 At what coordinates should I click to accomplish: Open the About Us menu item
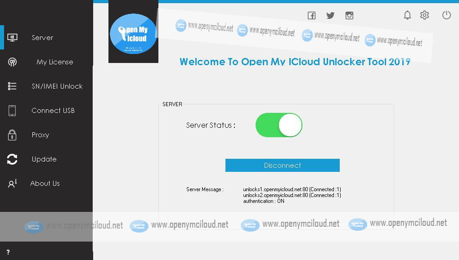tap(45, 184)
